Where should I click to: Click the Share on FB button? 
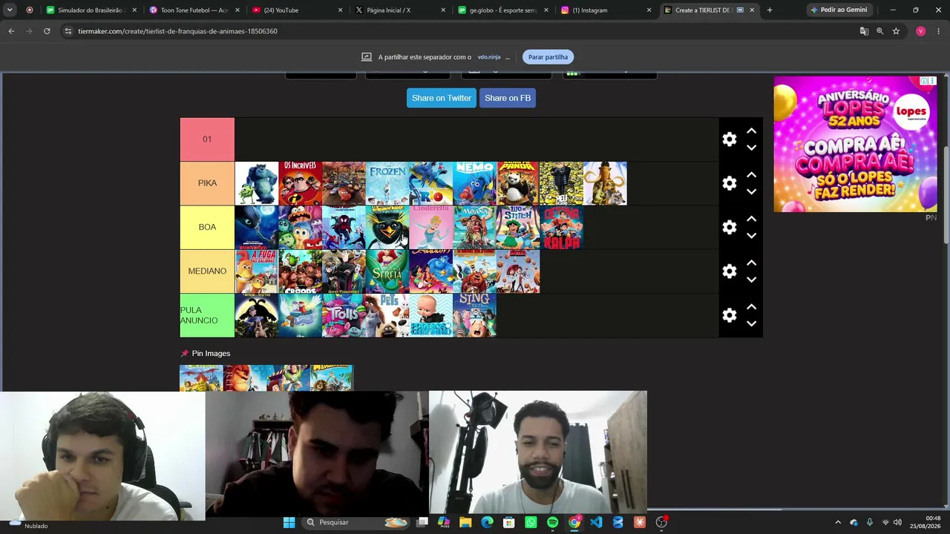coord(508,98)
